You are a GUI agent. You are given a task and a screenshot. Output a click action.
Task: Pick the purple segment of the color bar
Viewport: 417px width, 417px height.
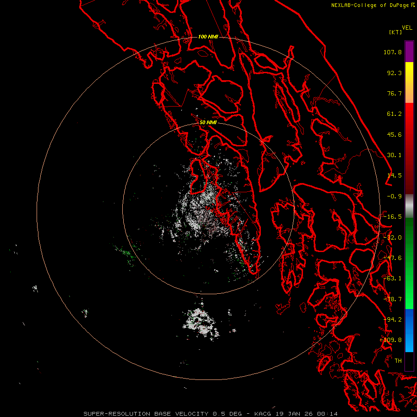pyautogui.click(x=409, y=51)
